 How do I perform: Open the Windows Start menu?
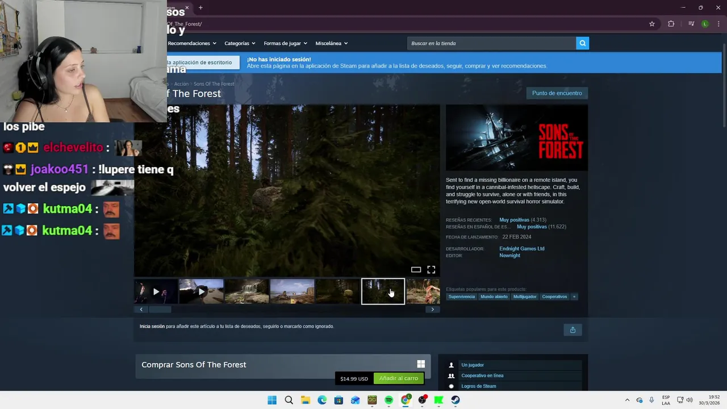pos(272,400)
